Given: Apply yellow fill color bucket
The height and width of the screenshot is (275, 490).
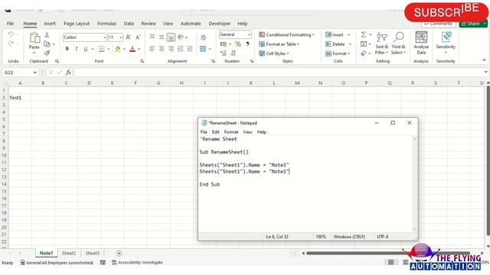Looking at the screenshot, I should pos(117,49).
